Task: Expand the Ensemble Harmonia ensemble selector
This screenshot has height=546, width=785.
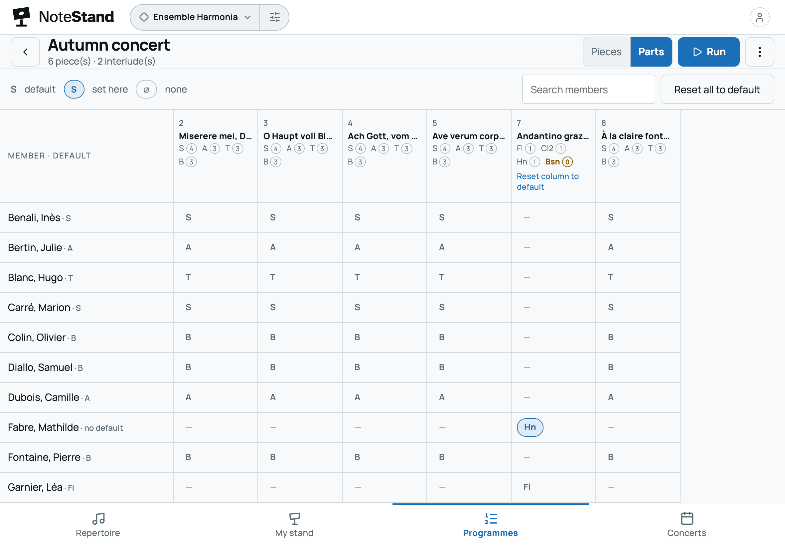Action: pyautogui.click(x=195, y=17)
